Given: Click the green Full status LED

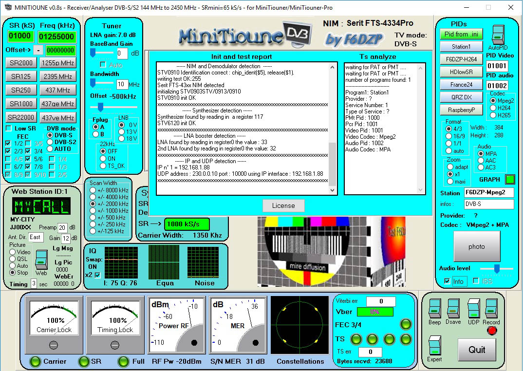Looking at the screenshot, I should [x=123, y=362].
